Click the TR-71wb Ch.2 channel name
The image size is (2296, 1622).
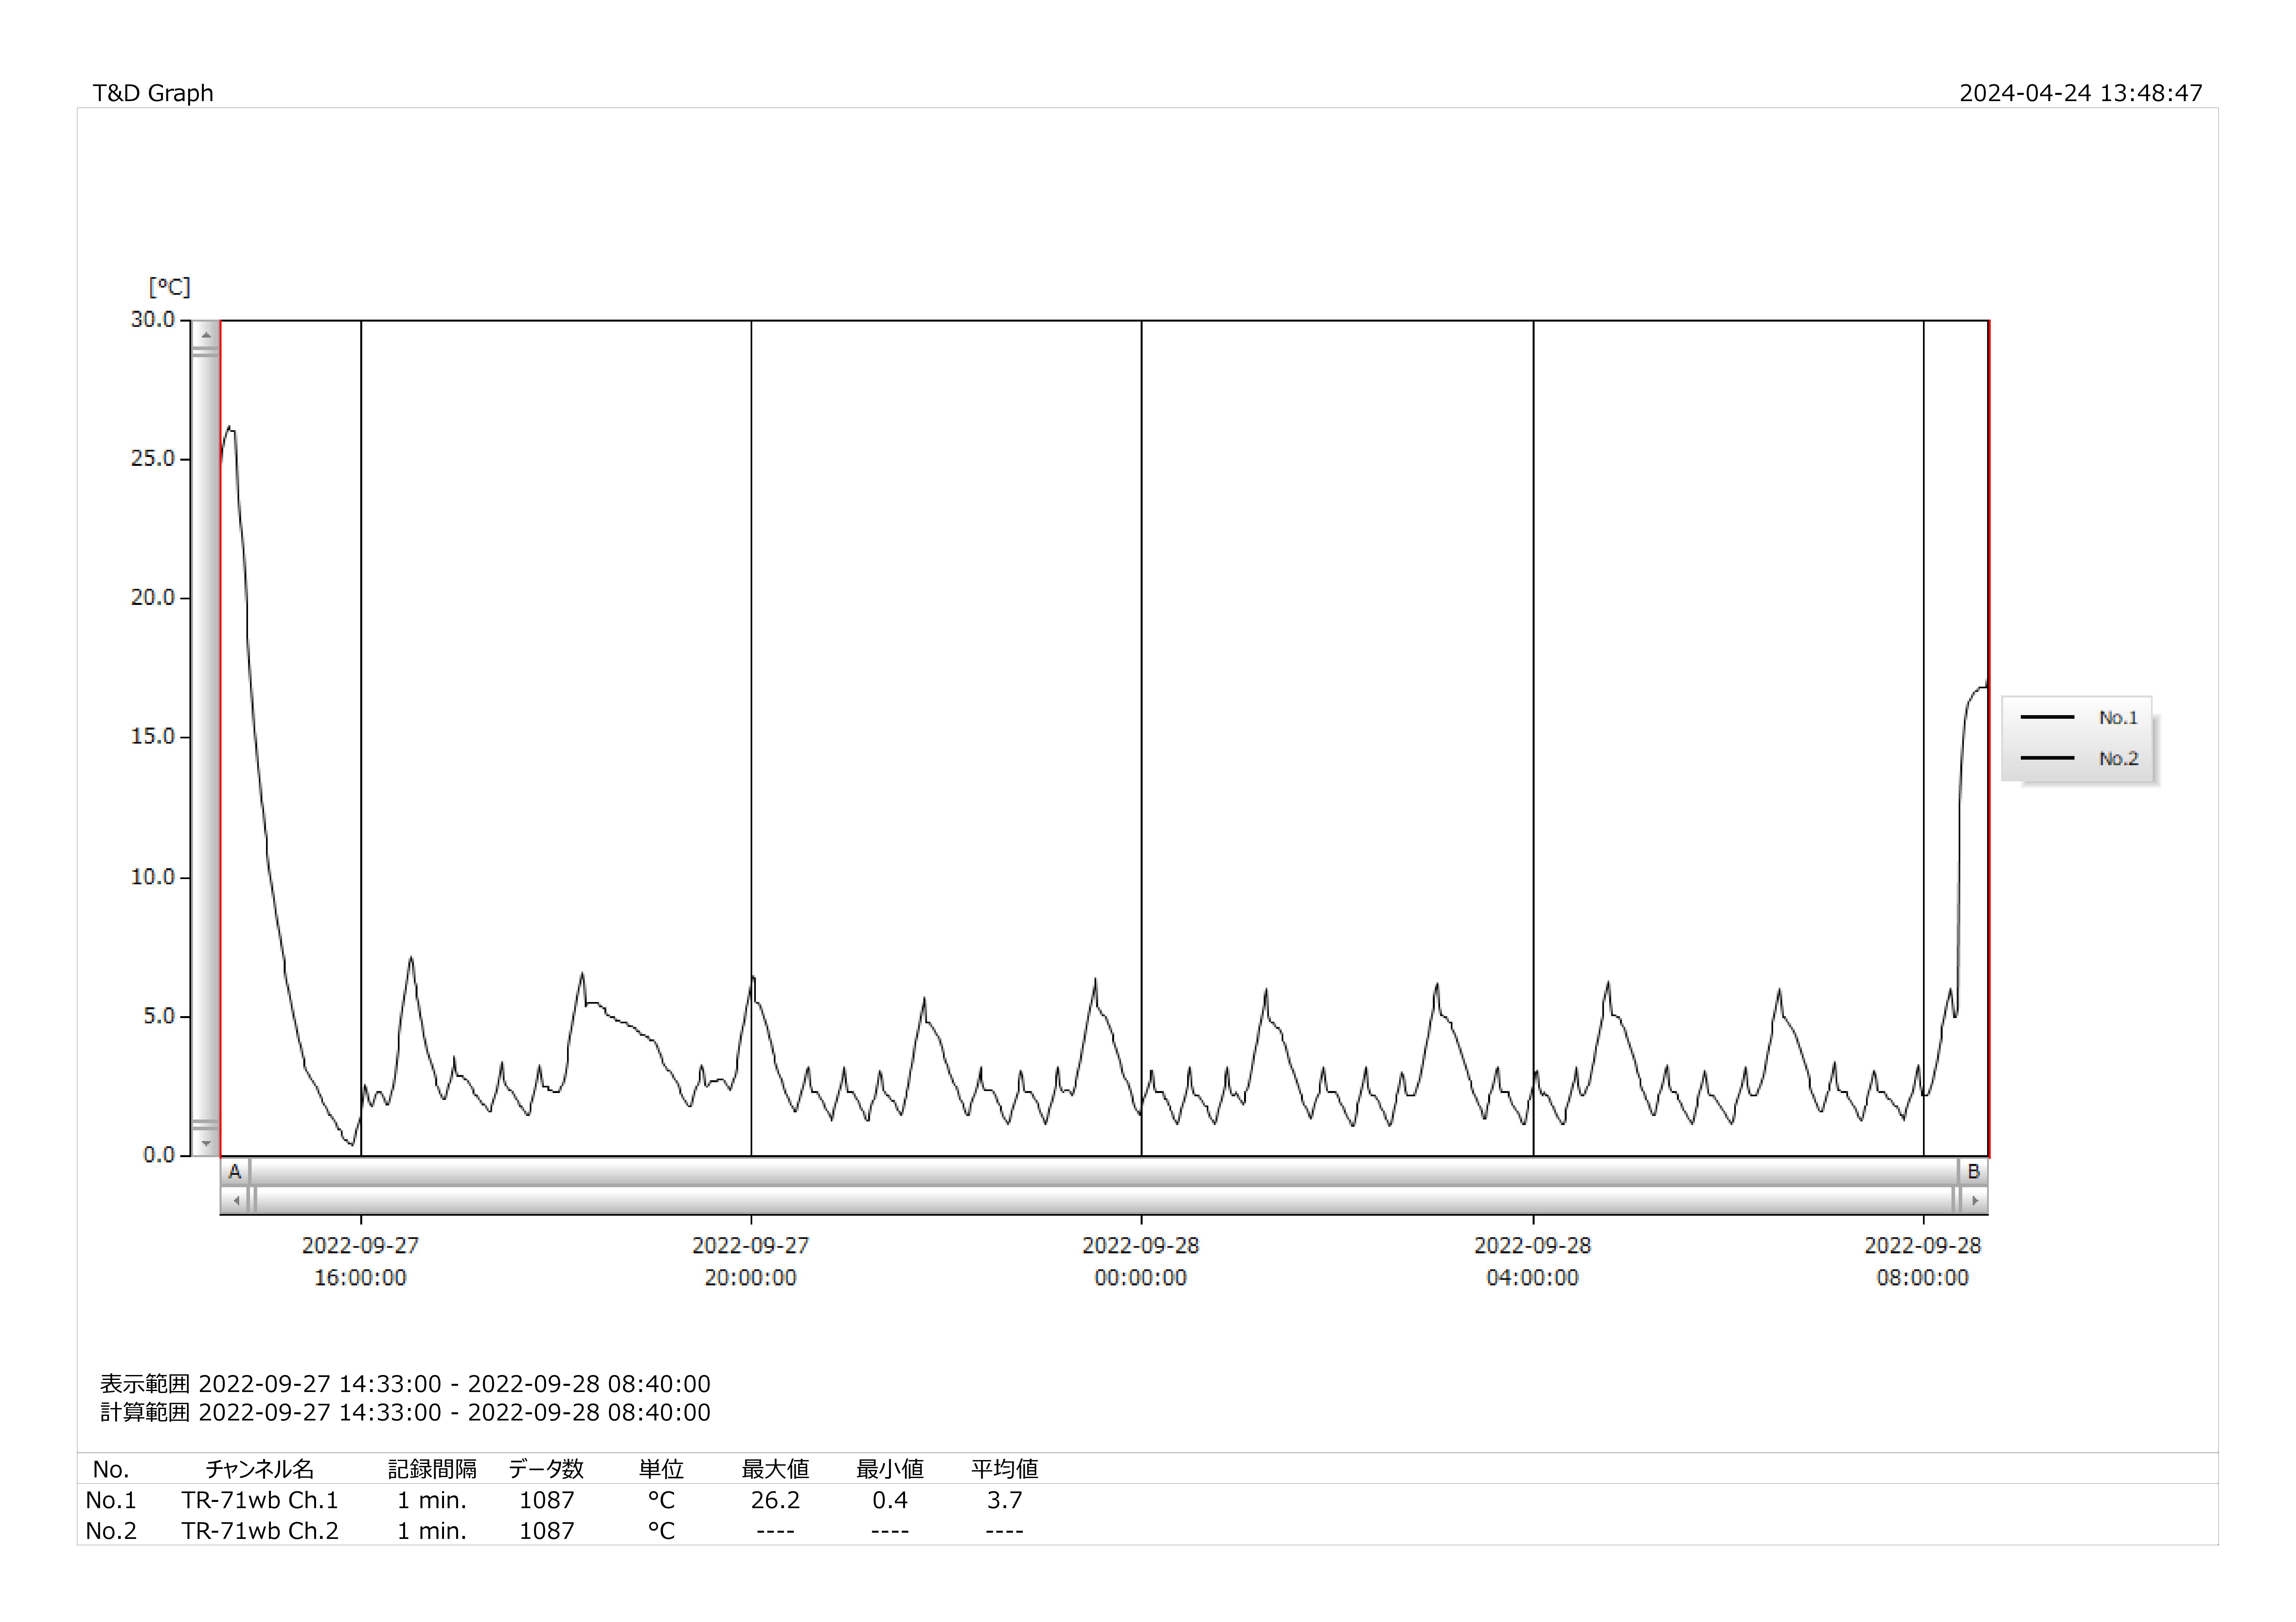[x=260, y=1531]
